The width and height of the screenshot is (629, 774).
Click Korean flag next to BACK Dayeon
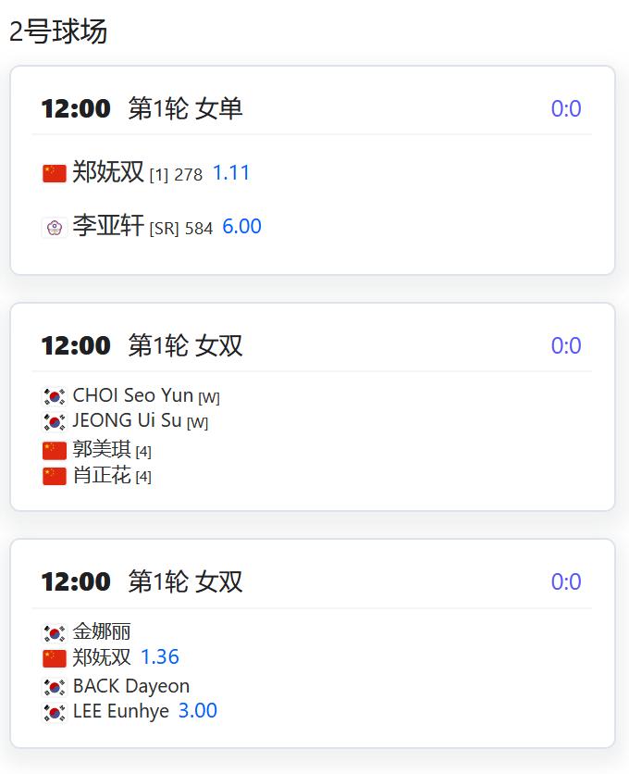click(55, 687)
